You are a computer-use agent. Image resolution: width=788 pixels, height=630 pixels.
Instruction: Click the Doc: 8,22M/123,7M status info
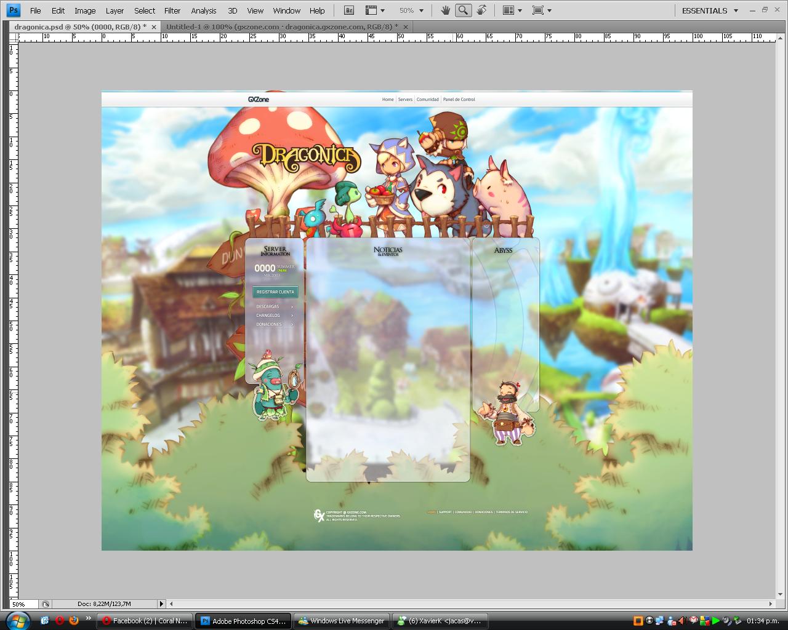[105, 604]
